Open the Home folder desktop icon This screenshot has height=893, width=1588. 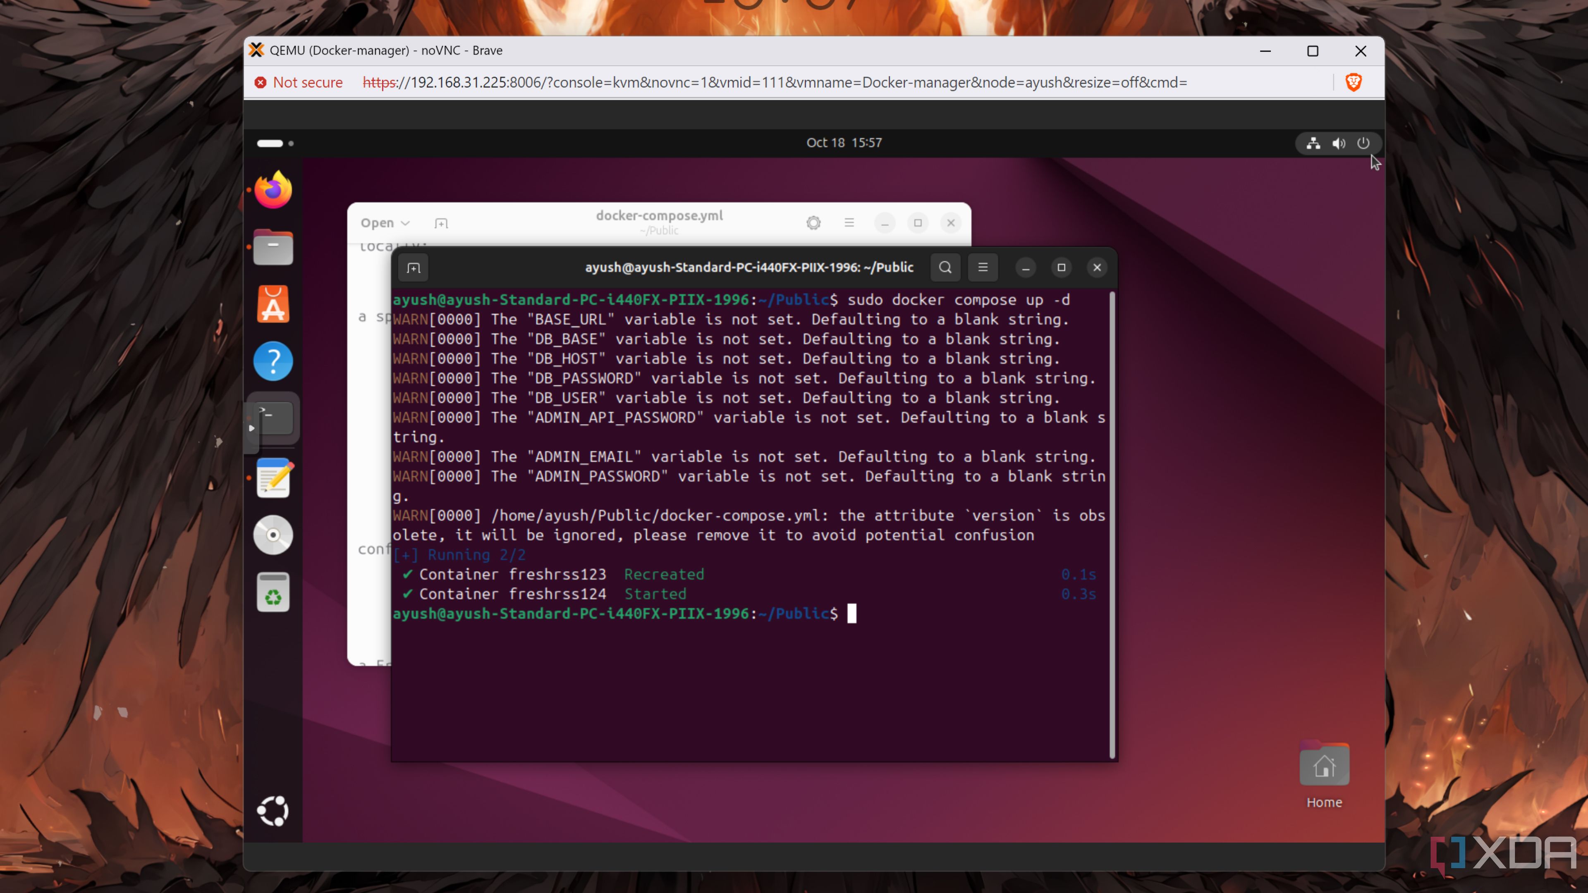1324,775
